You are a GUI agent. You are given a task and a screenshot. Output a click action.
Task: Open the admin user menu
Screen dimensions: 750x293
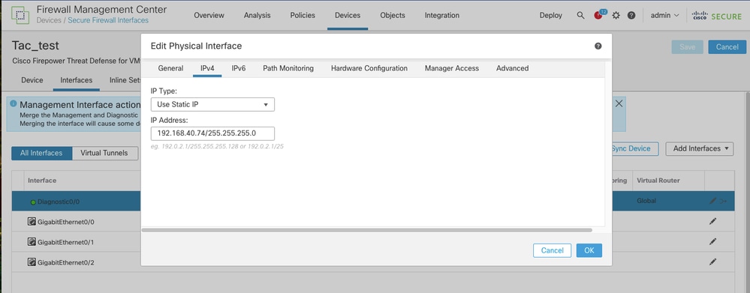coord(664,15)
